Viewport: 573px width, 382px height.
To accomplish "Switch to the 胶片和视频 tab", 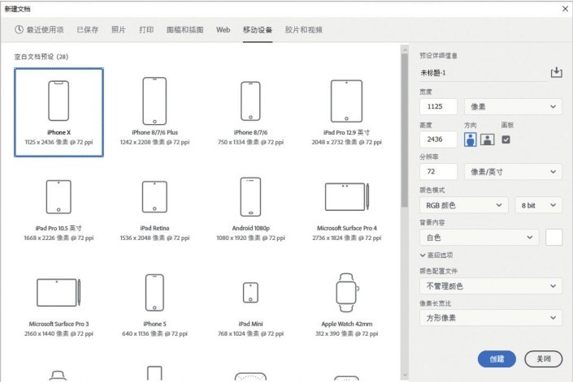I will click(x=304, y=30).
